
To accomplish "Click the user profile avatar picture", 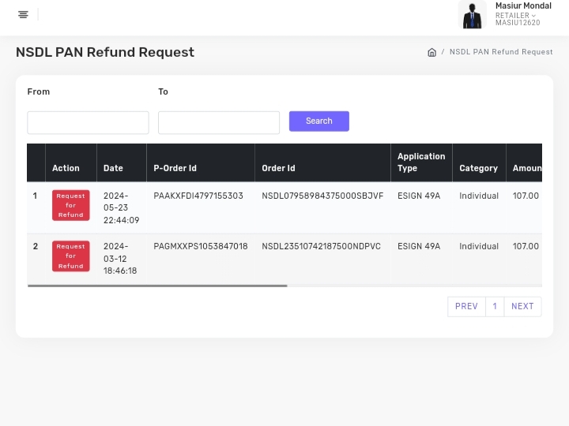I will click(473, 15).
